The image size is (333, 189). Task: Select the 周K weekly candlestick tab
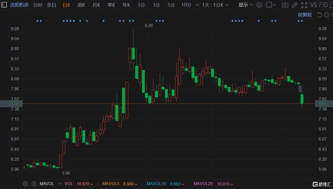[81, 5]
